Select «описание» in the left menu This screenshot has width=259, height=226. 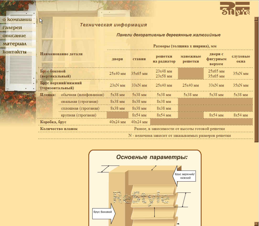point(14,36)
